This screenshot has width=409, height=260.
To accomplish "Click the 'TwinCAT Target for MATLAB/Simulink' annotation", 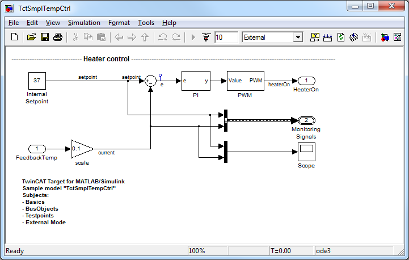I will [x=73, y=182].
